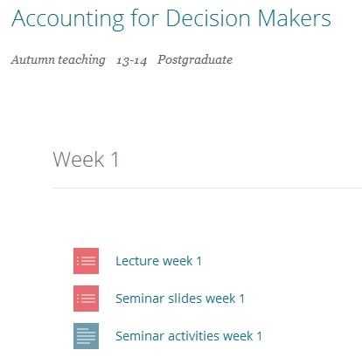
Task: Click the Accounting for Decision Makers title
Action: tap(171, 19)
